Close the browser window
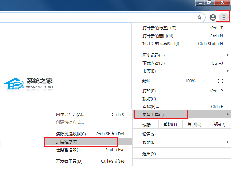This screenshot has height=170, width=231. [x=222, y=3]
